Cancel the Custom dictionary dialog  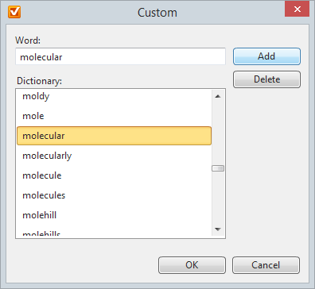pos(266,265)
